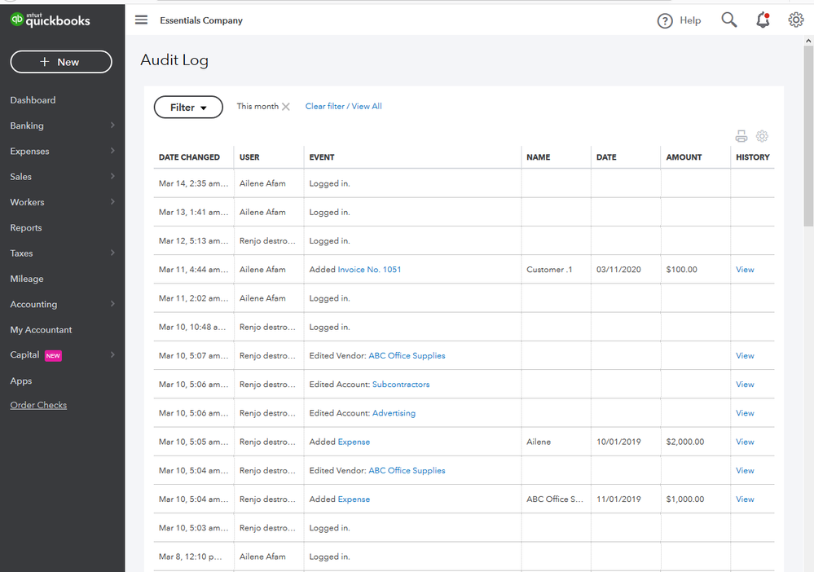View history for Invoice No. 1051 row
Screen dimensions: 814x572
(745, 270)
